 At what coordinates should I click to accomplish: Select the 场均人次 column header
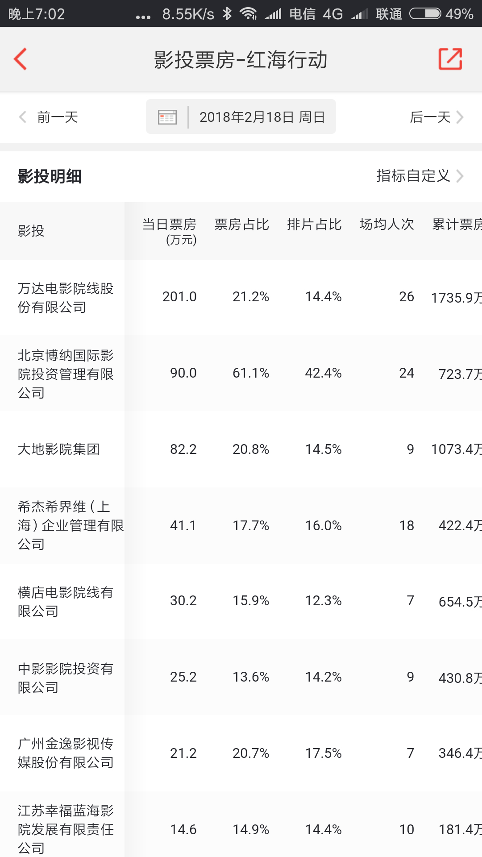coord(387,224)
